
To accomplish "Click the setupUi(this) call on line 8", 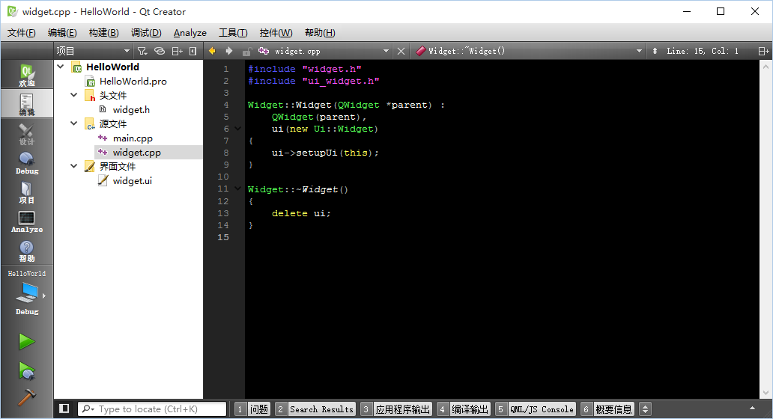I will pyautogui.click(x=334, y=153).
